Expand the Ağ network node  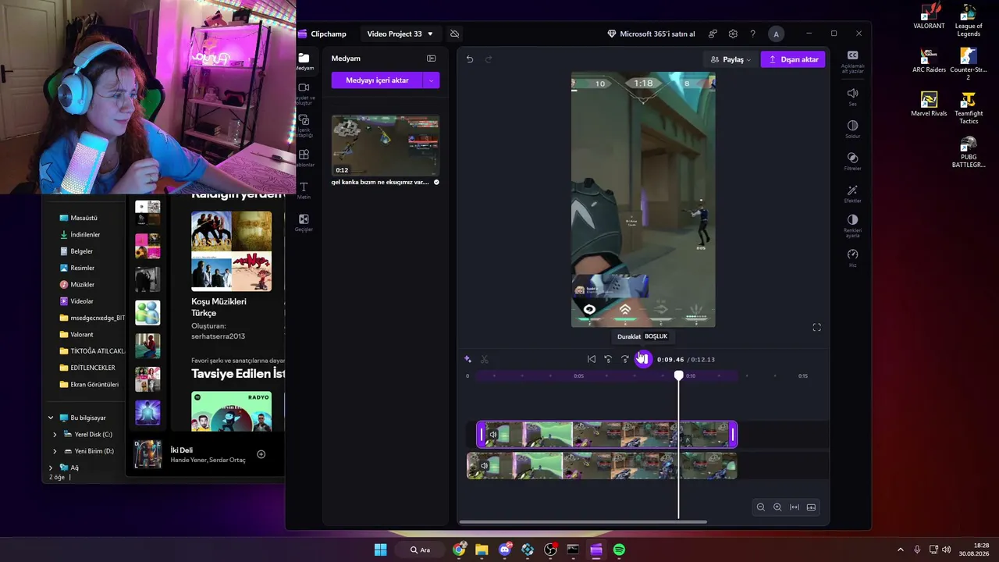(51, 468)
